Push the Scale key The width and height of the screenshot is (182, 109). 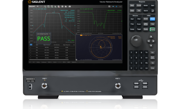tap(132, 11)
